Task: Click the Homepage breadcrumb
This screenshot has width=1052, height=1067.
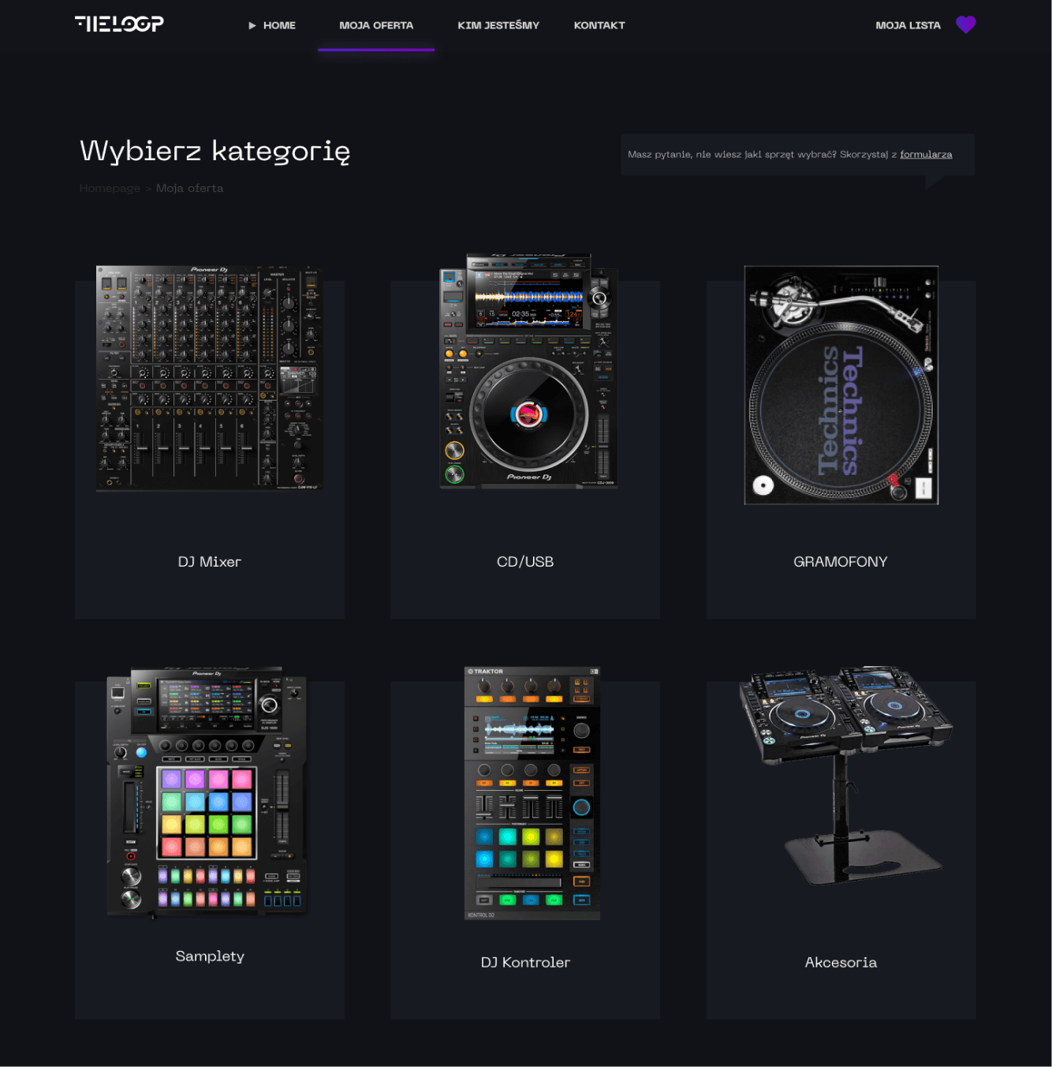Action: pyautogui.click(x=110, y=189)
